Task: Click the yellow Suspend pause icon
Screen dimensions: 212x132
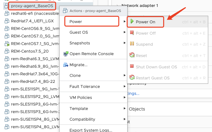Action: [x=132, y=44]
